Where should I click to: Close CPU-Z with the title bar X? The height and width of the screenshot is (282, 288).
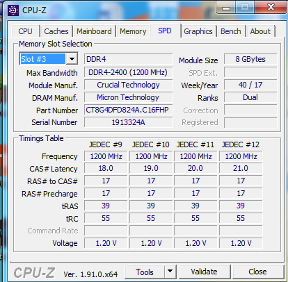click(x=271, y=7)
